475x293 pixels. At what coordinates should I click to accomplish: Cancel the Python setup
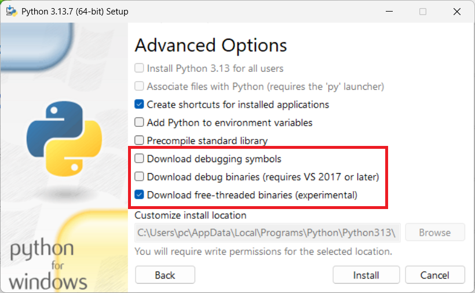click(435, 275)
